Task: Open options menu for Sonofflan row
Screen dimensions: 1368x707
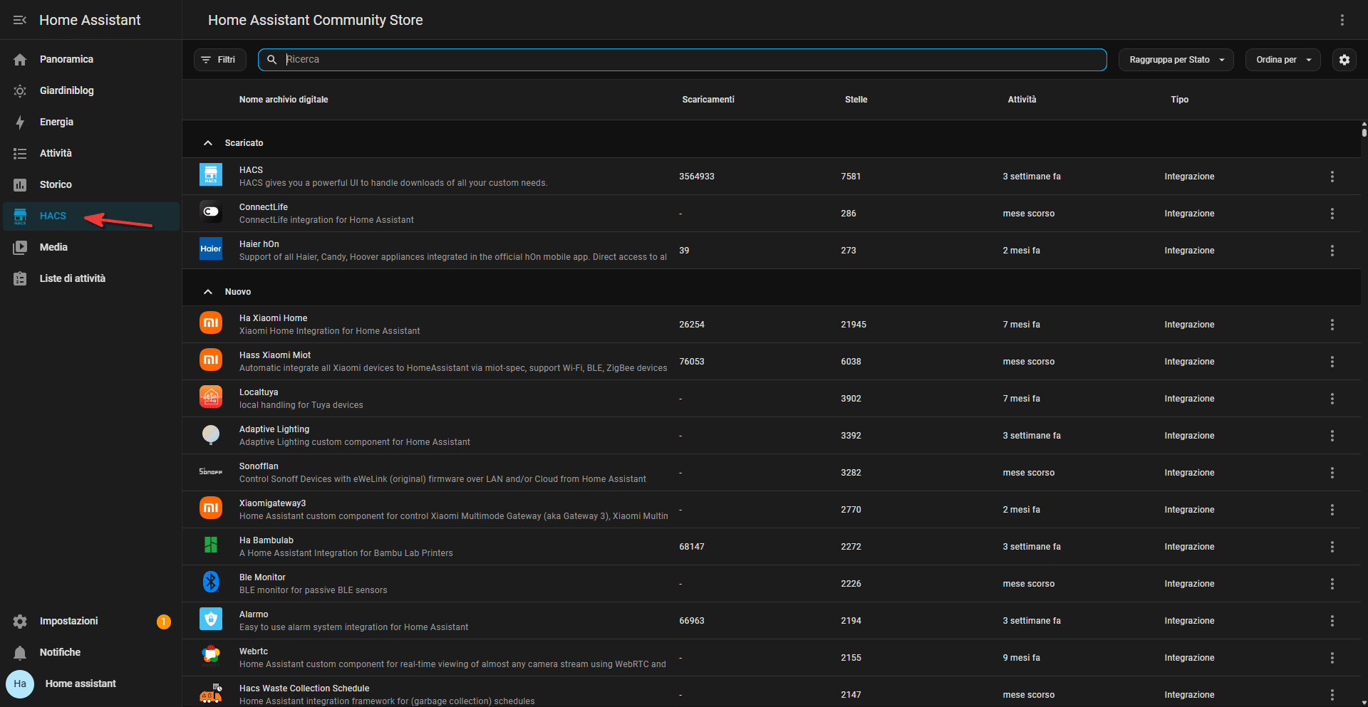Action: 1332,473
